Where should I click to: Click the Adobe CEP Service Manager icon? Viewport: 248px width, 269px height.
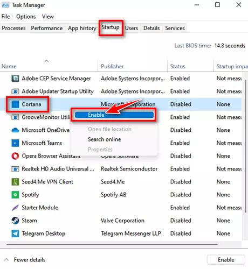pos(15,79)
